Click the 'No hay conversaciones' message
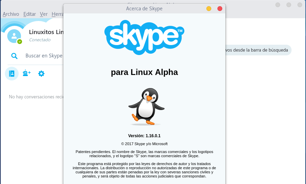306x184 pixels. pyautogui.click(x=36, y=97)
